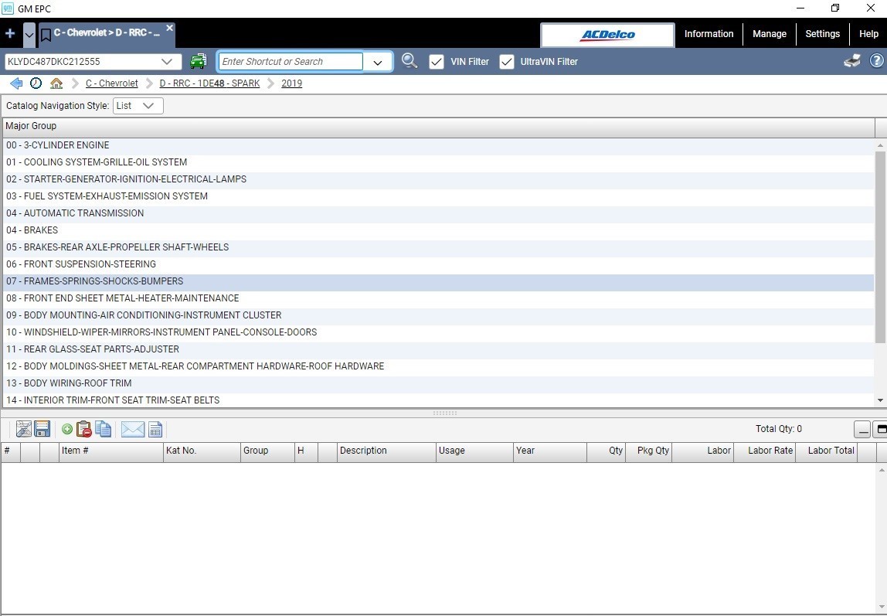The width and height of the screenshot is (887, 616).
Task: Click the green add item icon
Action: tap(66, 429)
